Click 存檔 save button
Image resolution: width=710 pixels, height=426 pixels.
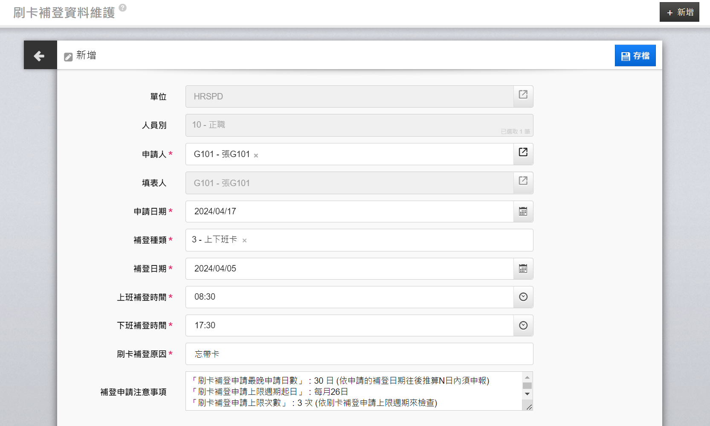pyautogui.click(x=635, y=56)
